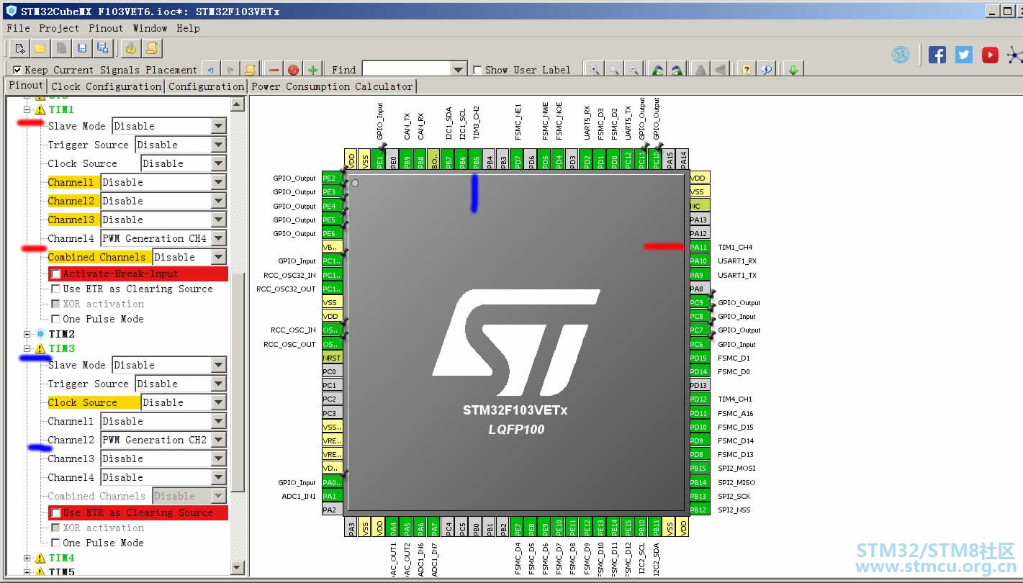1023x583 pixels.
Task: Click the 10 years badge icon
Action: pos(901,55)
